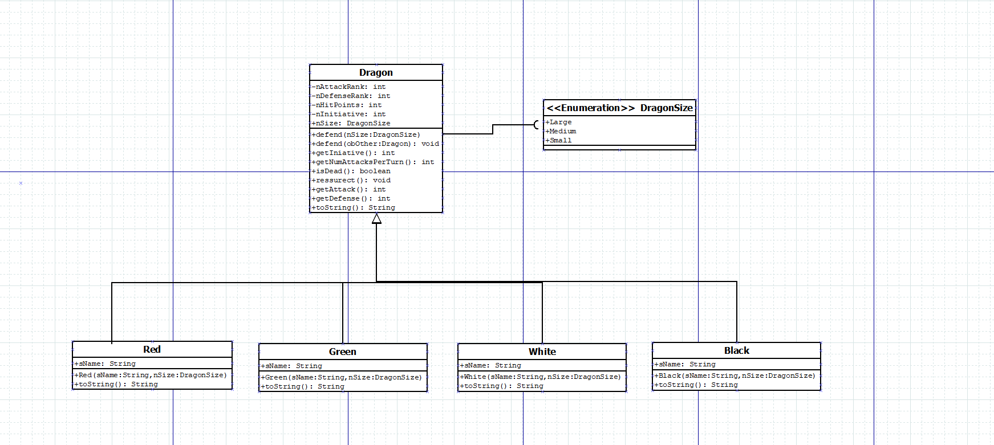Image resolution: width=994 pixels, height=445 pixels.
Task: Select +sName: String in Red class
Action: [x=105, y=364]
